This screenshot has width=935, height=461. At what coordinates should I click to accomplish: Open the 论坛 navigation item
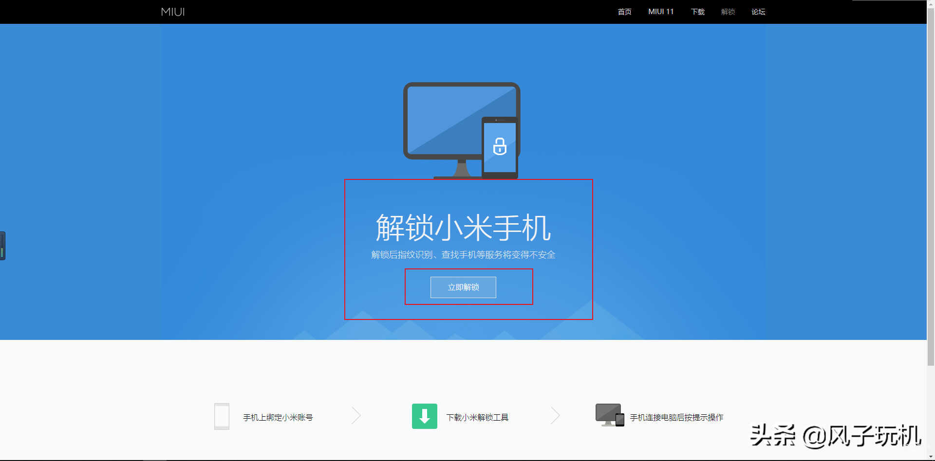(758, 12)
